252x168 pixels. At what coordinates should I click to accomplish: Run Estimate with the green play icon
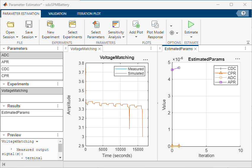point(191,25)
